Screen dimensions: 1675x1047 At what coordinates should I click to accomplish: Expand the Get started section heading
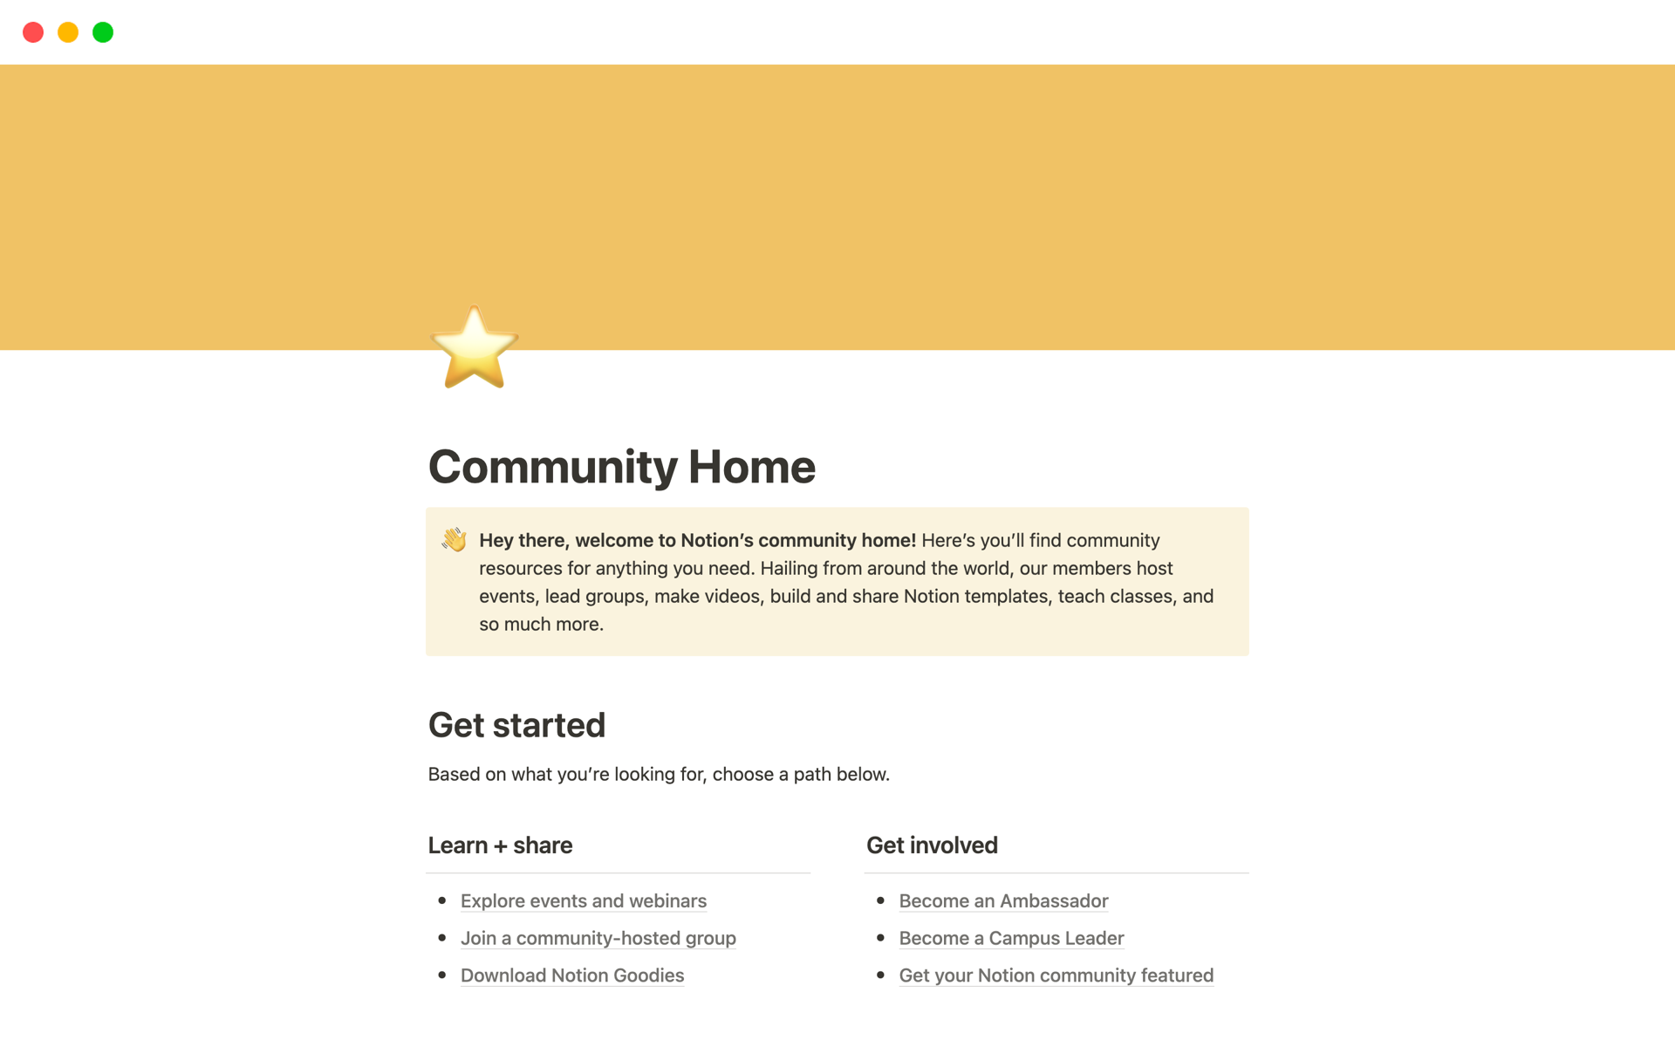click(x=517, y=725)
